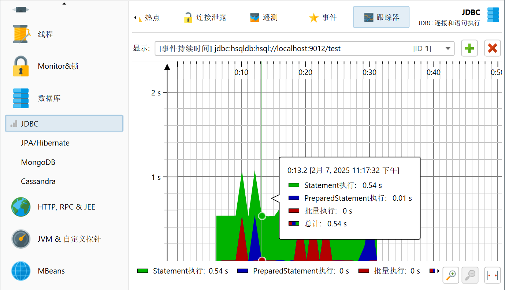Image resolution: width=505 pixels, height=290 pixels.
Task: Click the tooltip 总计: 0.54 s row
Action: click(318, 223)
